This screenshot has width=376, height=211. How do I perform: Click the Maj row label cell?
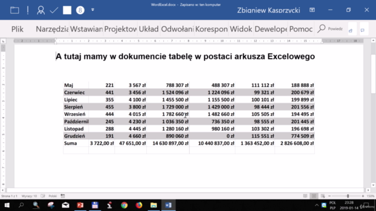coord(76,85)
